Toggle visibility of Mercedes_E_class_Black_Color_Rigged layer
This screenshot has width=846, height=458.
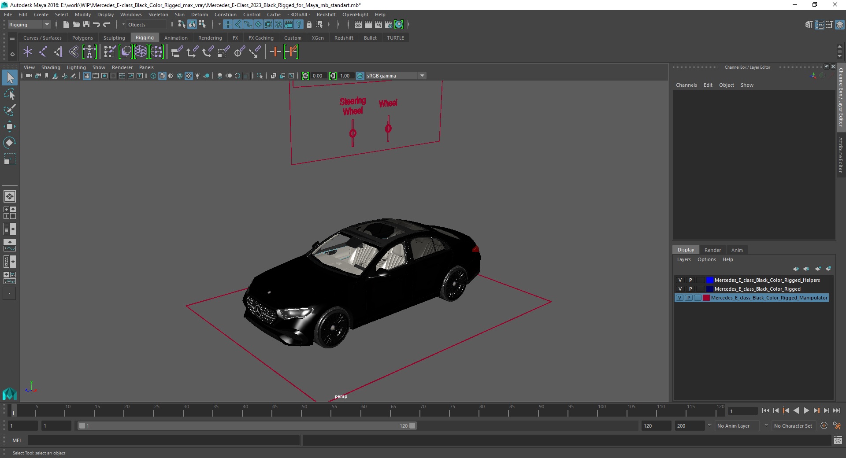click(x=680, y=289)
